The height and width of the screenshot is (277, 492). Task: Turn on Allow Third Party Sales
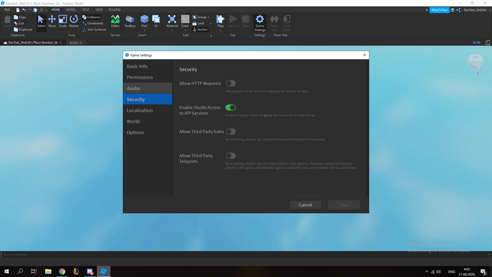tap(231, 131)
